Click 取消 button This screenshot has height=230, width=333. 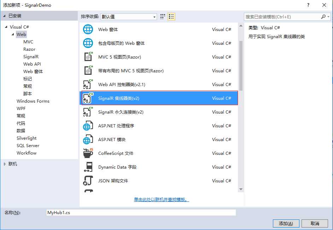coord(315,223)
